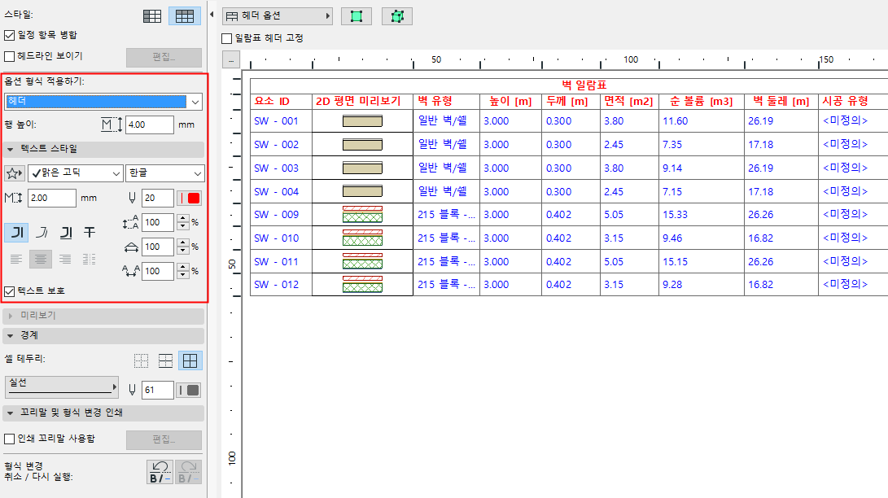Click the width scale icon
Viewport: 888px width, 498px height.
pyautogui.click(x=131, y=247)
